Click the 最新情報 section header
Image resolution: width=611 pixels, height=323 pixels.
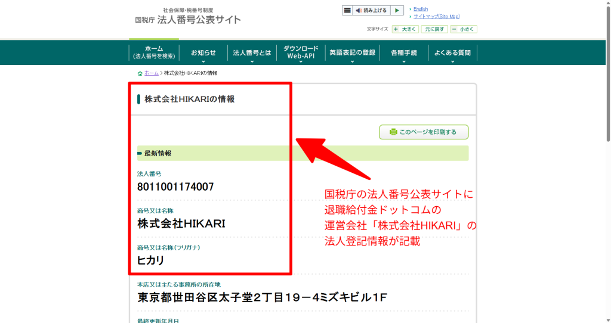coord(303,153)
